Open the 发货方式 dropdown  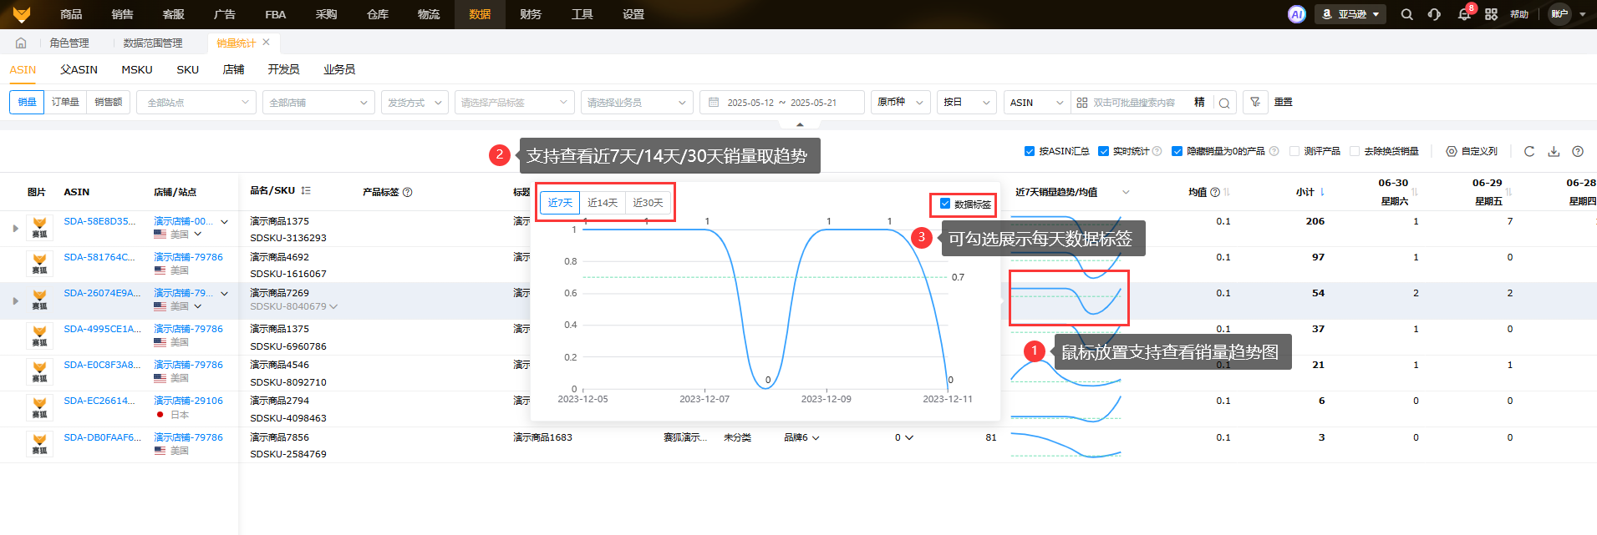click(x=415, y=103)
